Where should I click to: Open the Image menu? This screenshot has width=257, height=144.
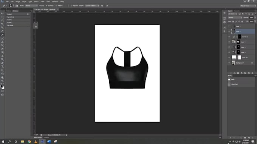point(18,2)
